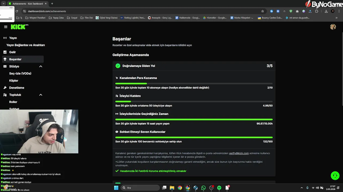Click the İki Faktörlü Koruma requirement line
343x192 pixels.
(151, 171)
